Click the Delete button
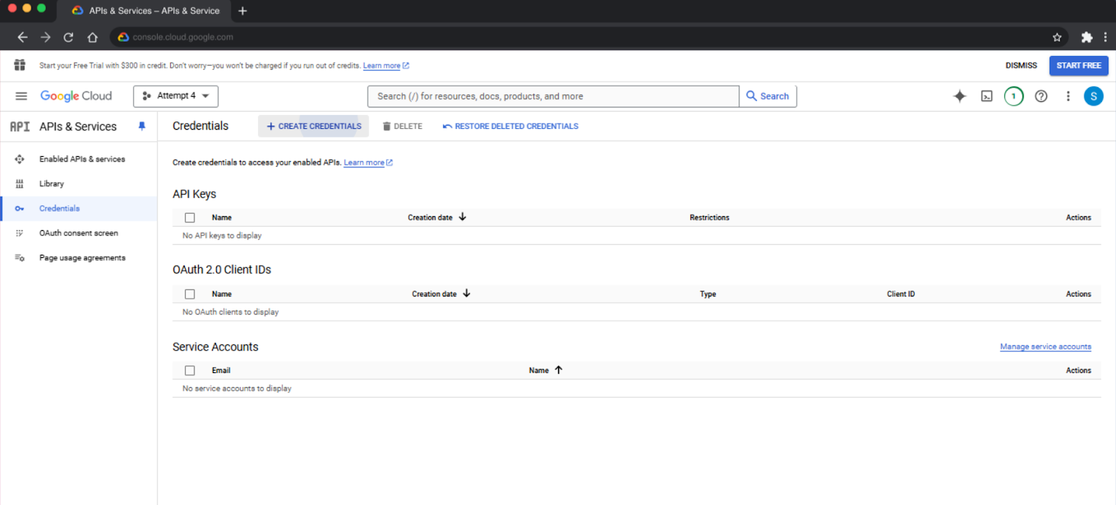This screenshot has height=505, width=1116. [x=402, y=126]
